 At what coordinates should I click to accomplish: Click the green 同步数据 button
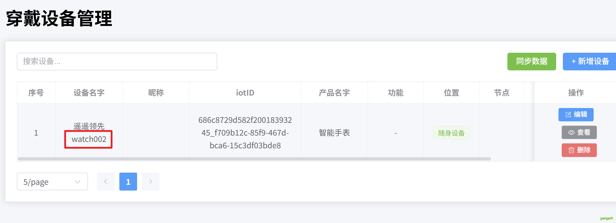click(531, 61)
